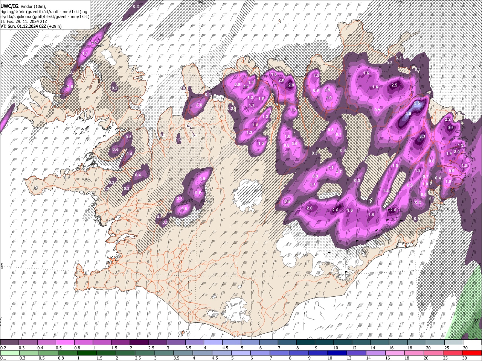Image resolution: width=482 pixels, height=361 pixels.
Task: Click the upper legend swatch starting at 0.2
Action: click(9, 343)
